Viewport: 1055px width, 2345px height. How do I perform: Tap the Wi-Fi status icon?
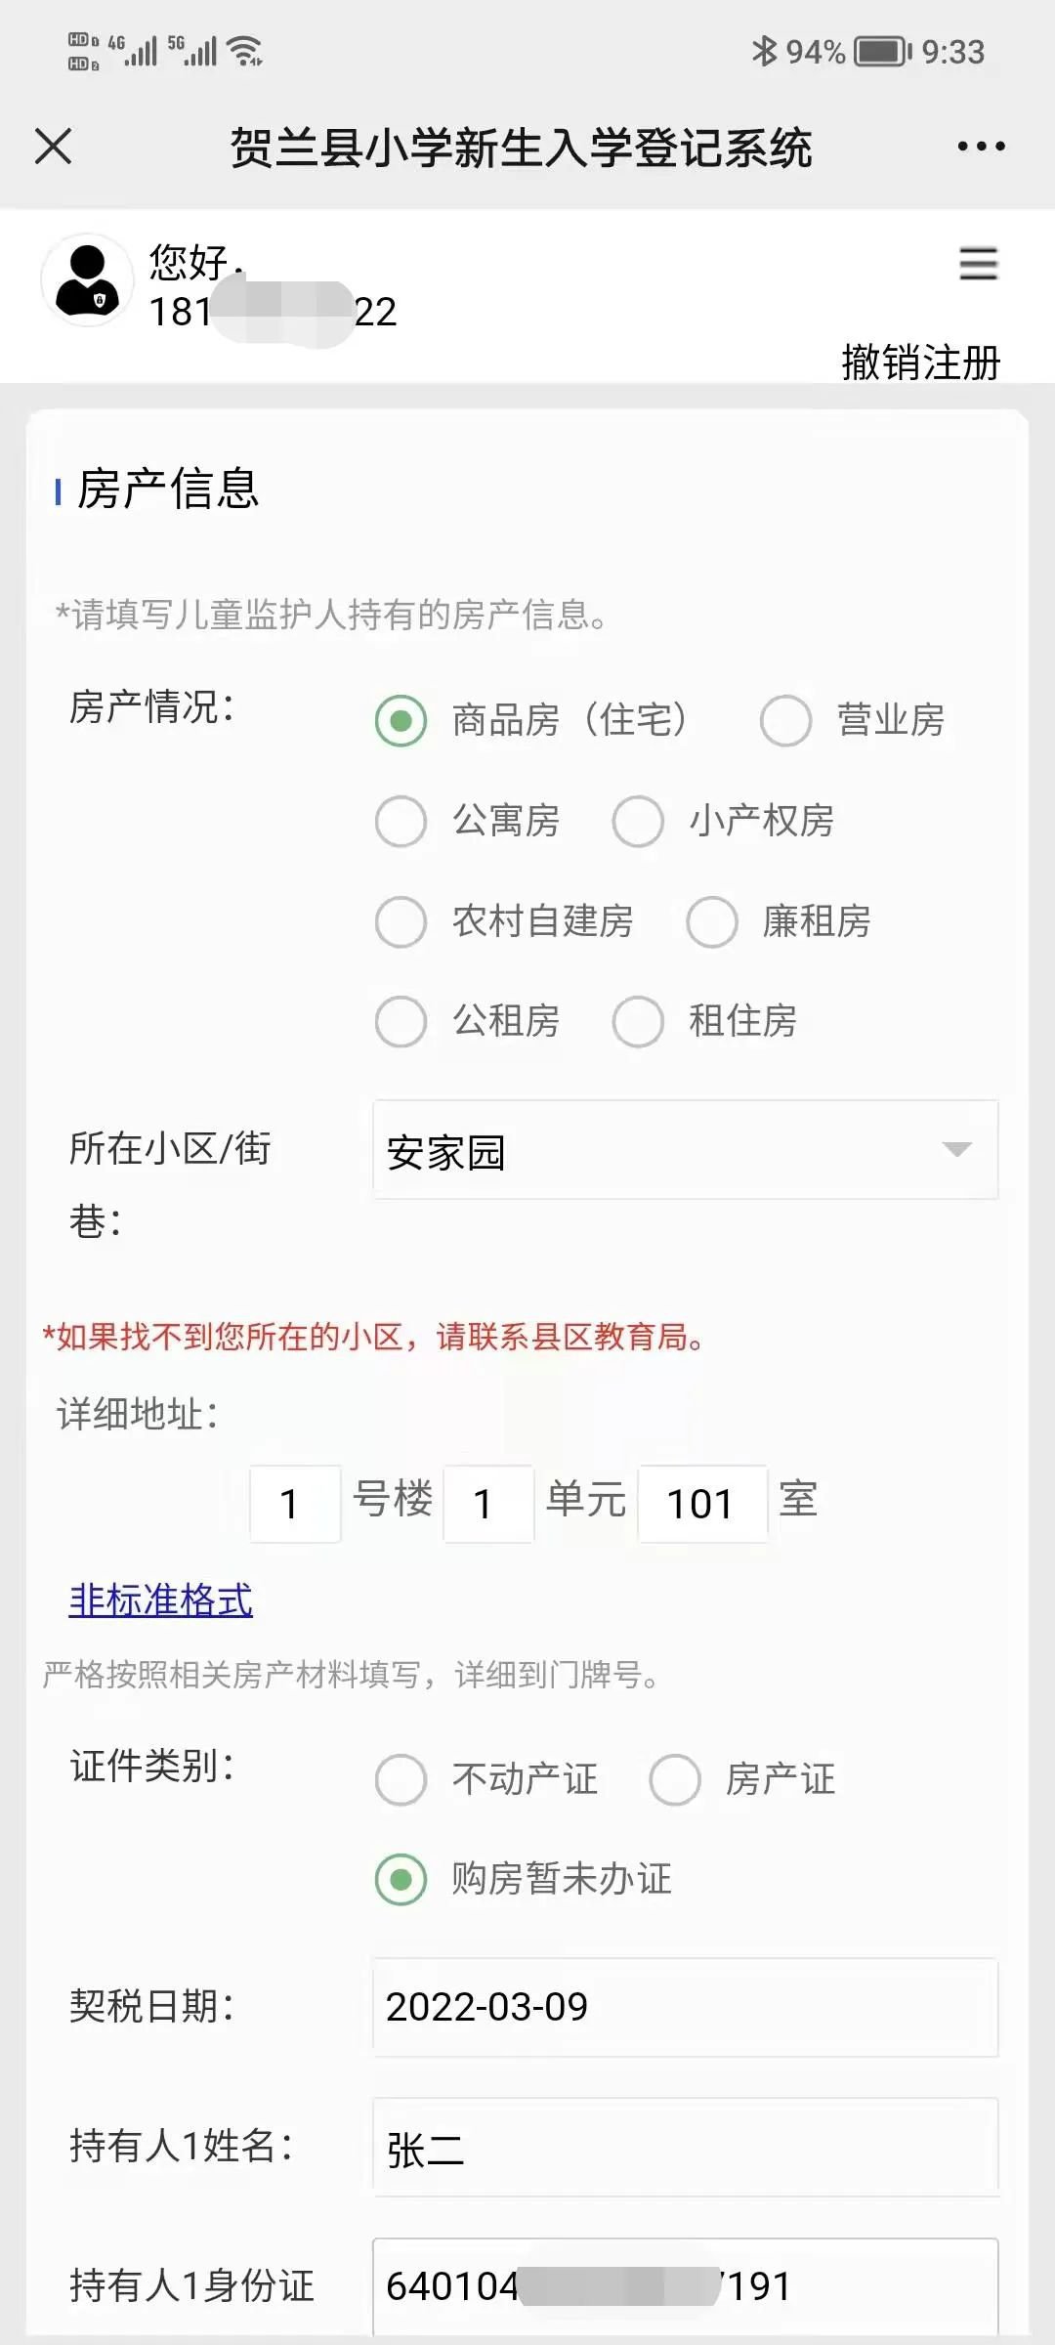pos(244,51)
